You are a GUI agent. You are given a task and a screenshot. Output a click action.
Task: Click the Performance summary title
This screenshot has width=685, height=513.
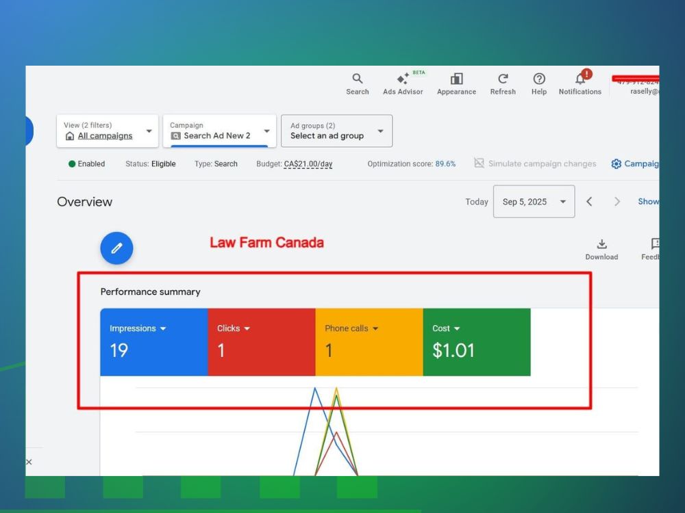[x=150, y=292]
